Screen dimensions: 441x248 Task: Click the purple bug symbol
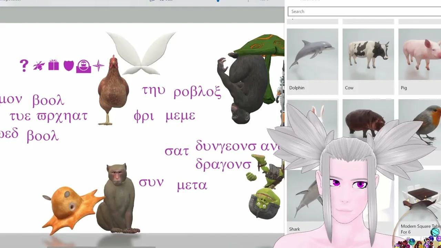tap(39, 65)
